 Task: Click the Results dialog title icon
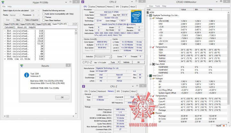pos(22,66)
